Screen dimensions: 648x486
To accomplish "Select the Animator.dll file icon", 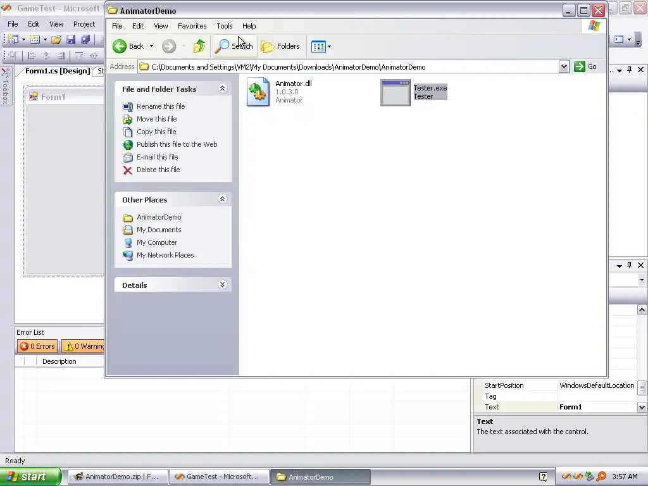I will click(x=258, y=92).
